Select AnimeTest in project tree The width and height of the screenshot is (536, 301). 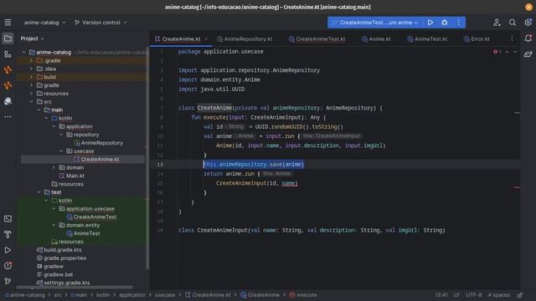(x=87, y=233)
